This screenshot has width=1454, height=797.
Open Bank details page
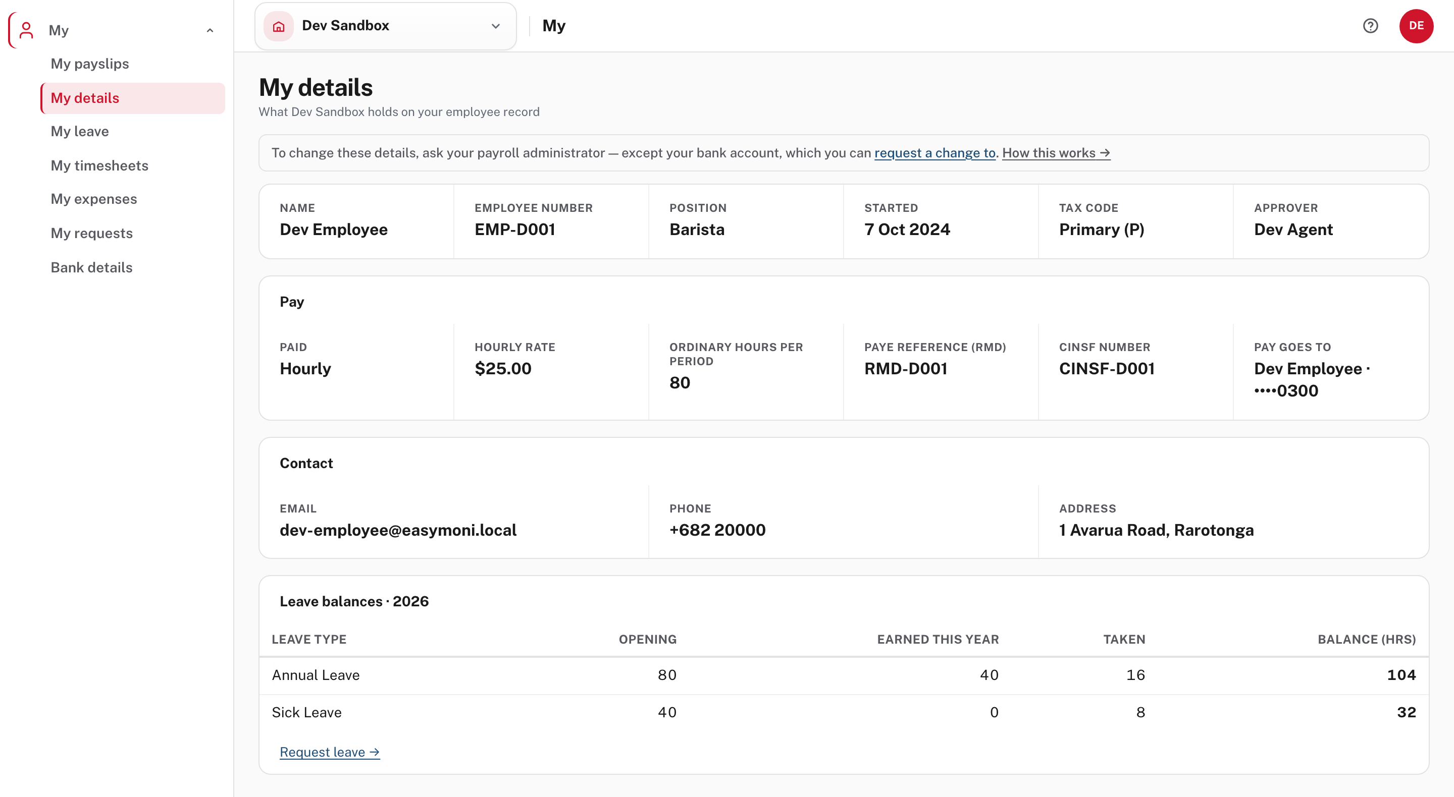tap(91, 267)
